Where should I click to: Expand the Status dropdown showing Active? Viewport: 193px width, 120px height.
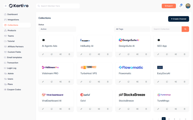[x=57, y=29]
